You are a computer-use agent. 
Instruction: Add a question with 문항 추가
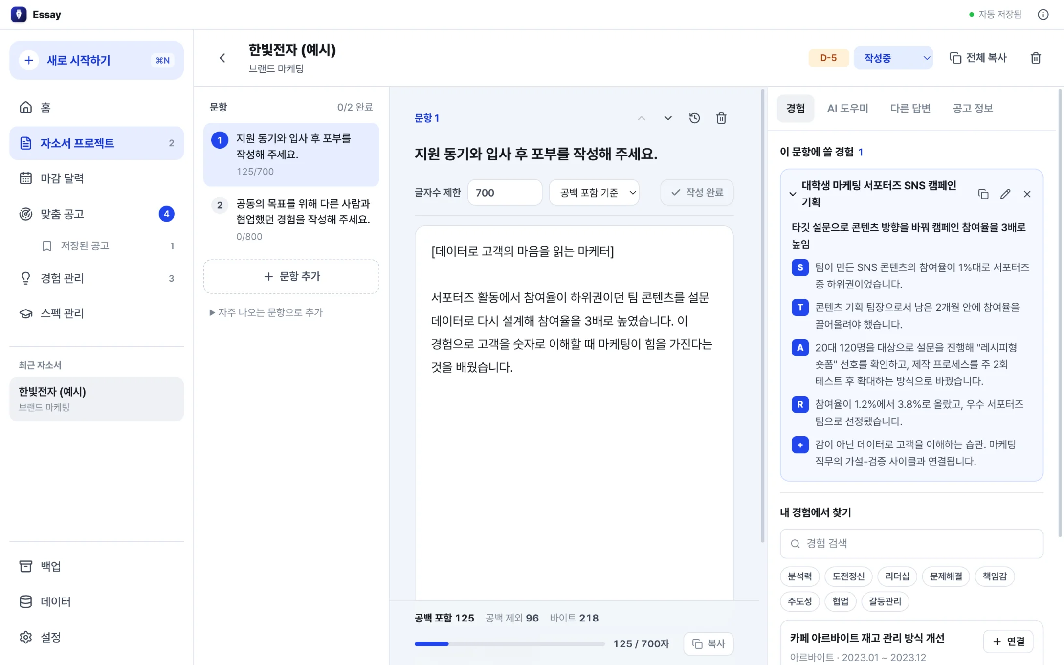pyautogui.click(x=291, y=276)
